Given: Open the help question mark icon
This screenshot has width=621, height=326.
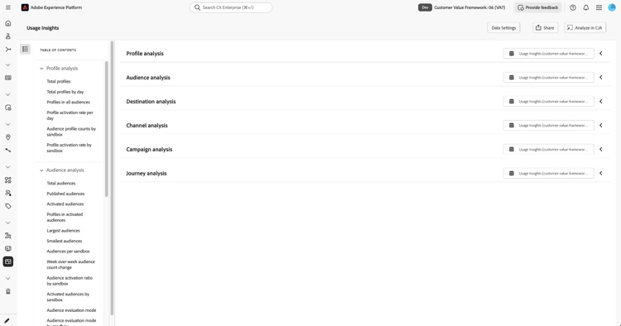Looking at the screenshot, I should [573, 7].
